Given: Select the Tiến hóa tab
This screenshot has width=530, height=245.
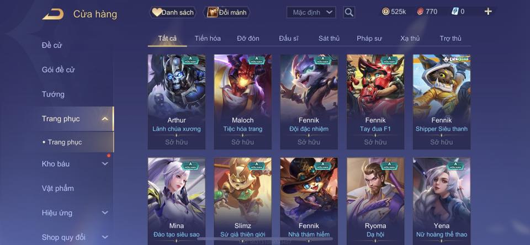Looking at the screenshot, I should click(x=208, y=39).
